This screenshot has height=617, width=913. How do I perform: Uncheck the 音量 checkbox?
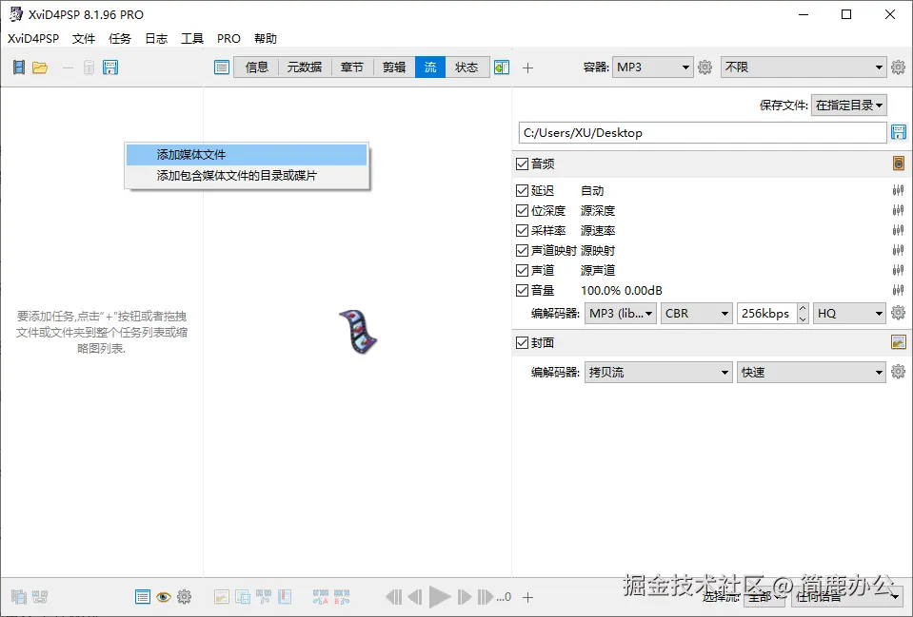click(x=523, y=290)
